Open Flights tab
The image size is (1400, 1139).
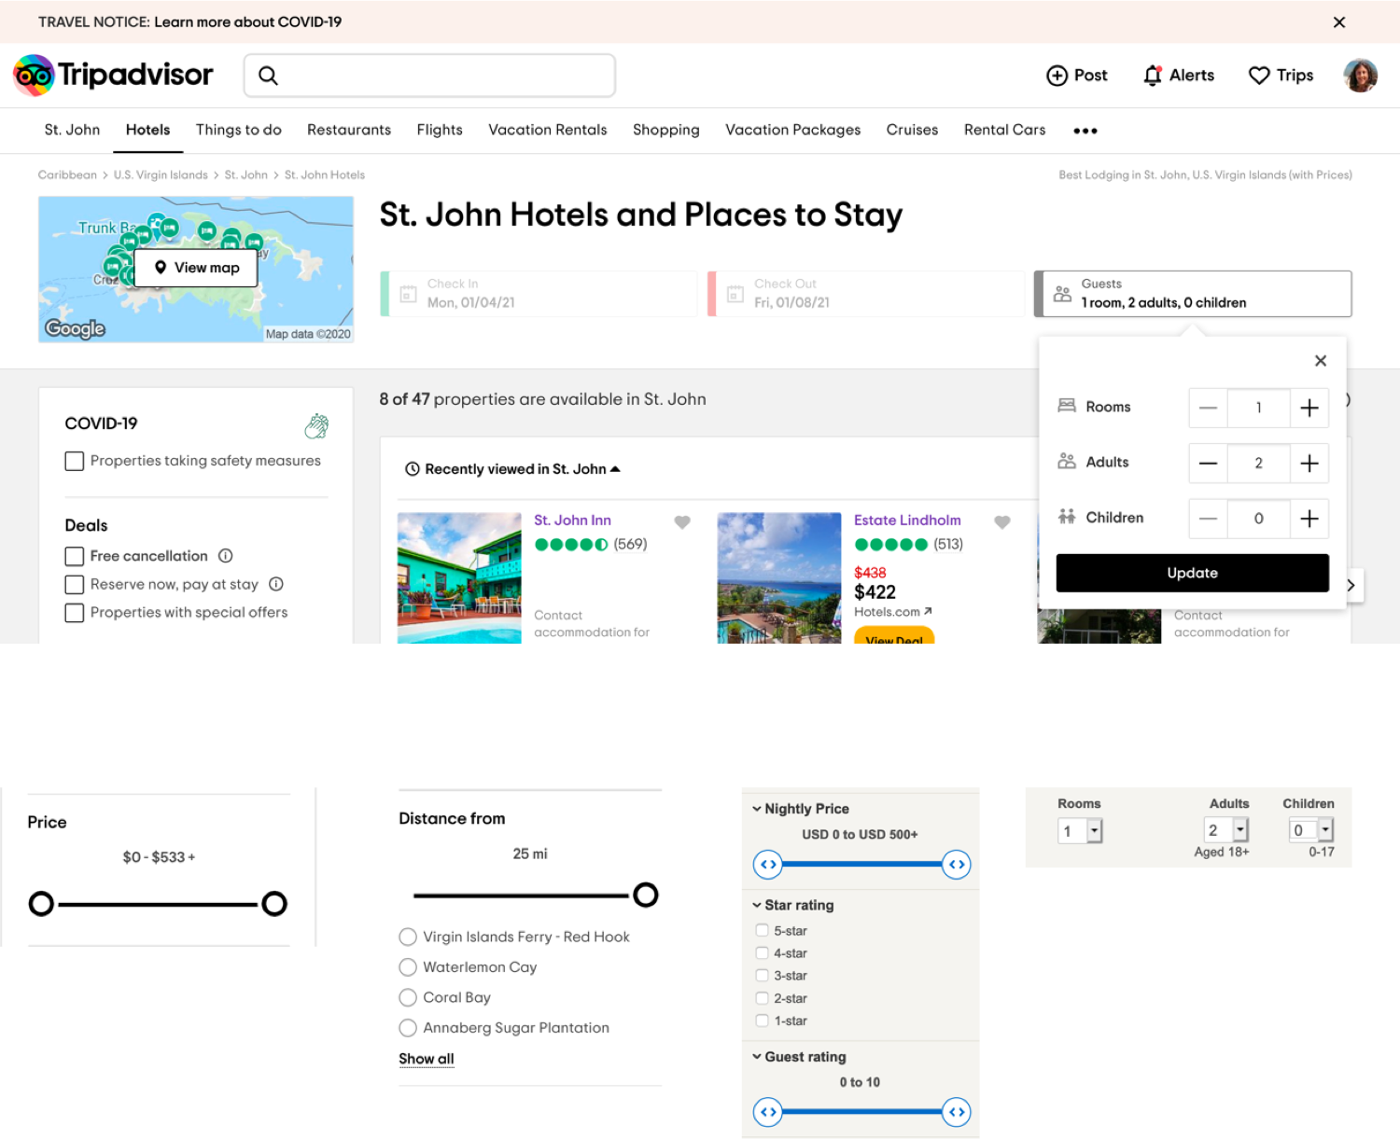click(x=440, y=130)
